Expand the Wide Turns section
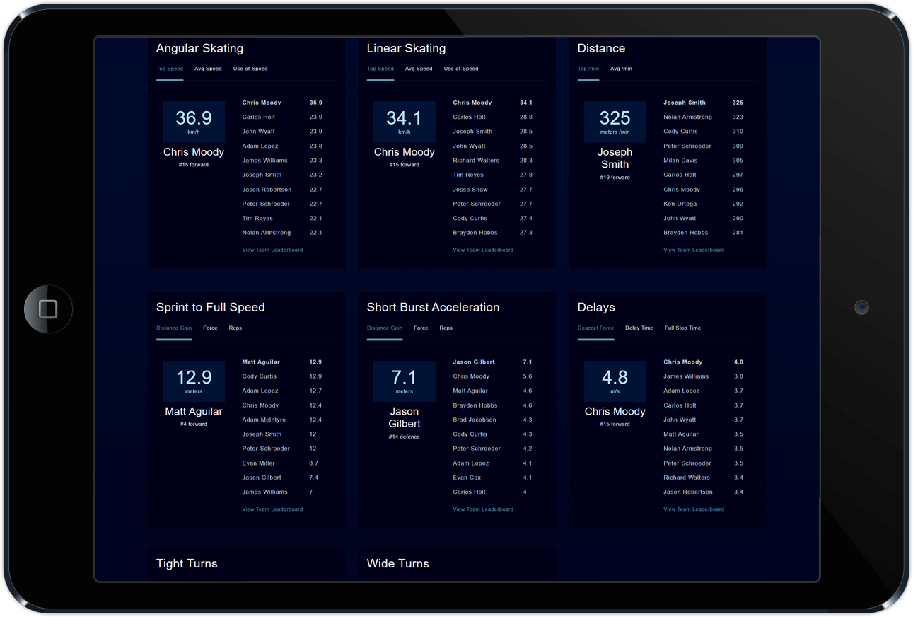 pyautogui.click(x=397, y=563)
